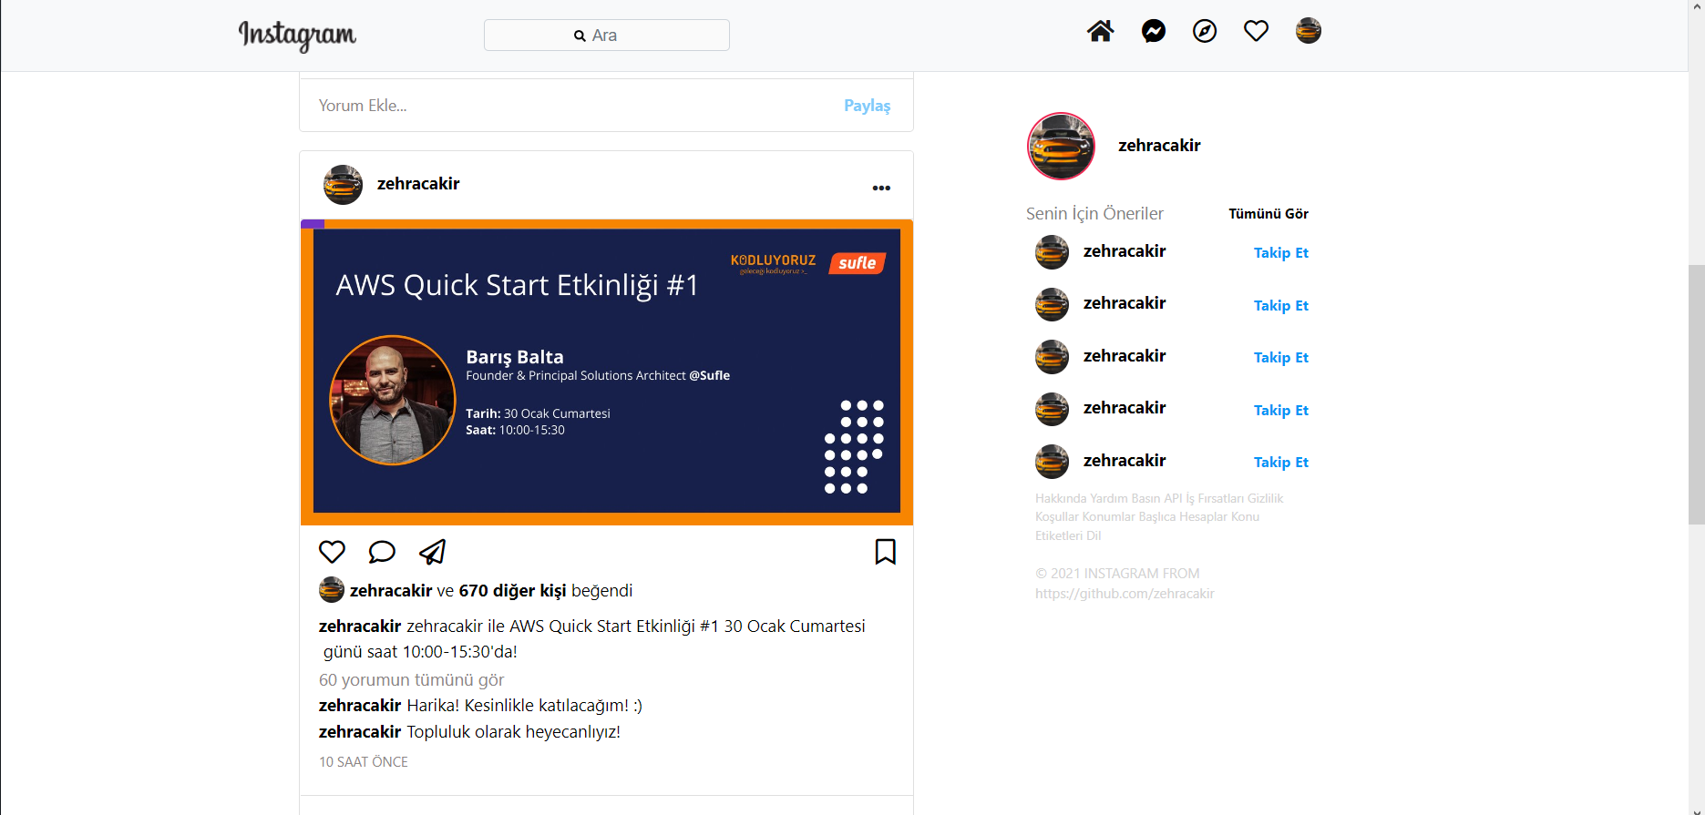Click the 10 SAAT ÖNCE timestamp
1705x815 pixels.
click(364, 762)
